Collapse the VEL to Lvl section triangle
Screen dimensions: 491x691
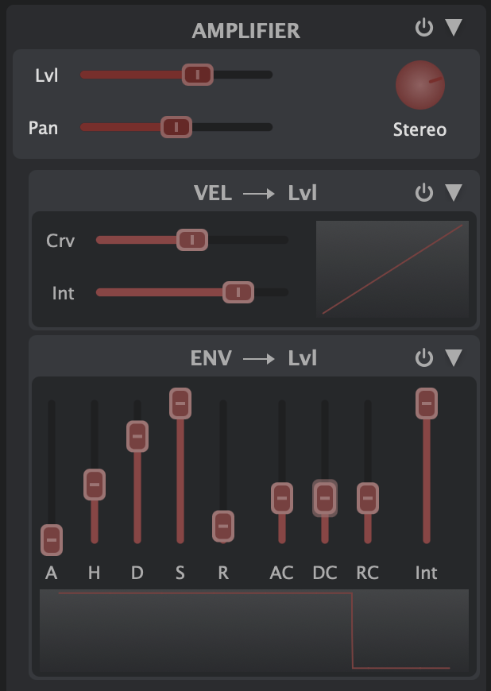click(453, 193)
